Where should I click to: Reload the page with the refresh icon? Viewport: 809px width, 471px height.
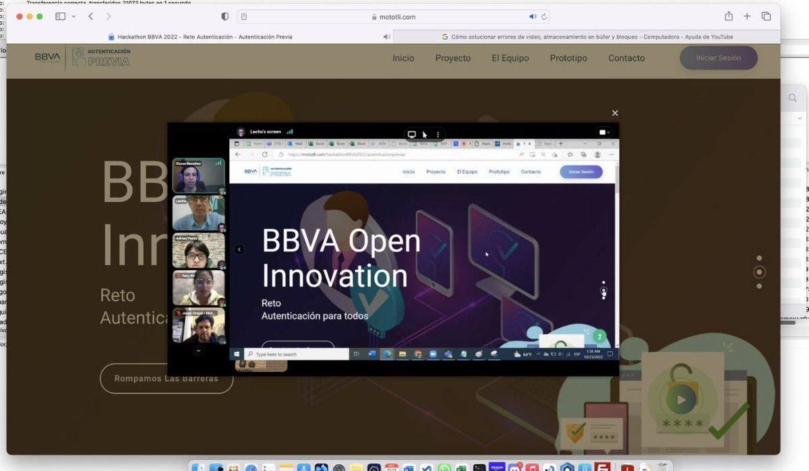[x=544, y=16]
